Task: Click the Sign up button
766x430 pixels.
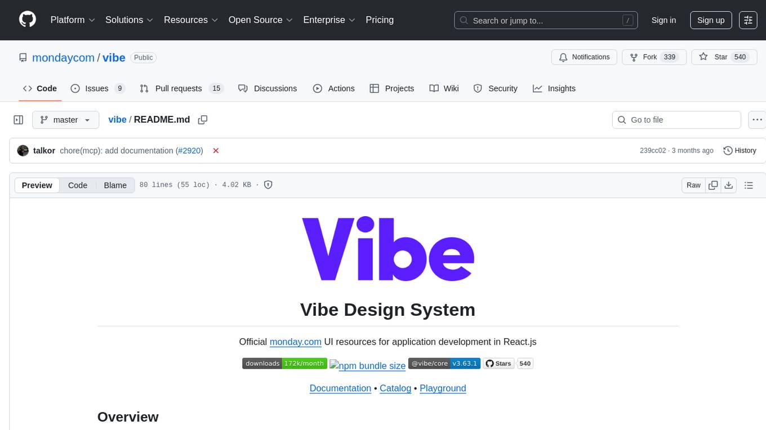Action: pyautogui.click(x=711, y=20)
